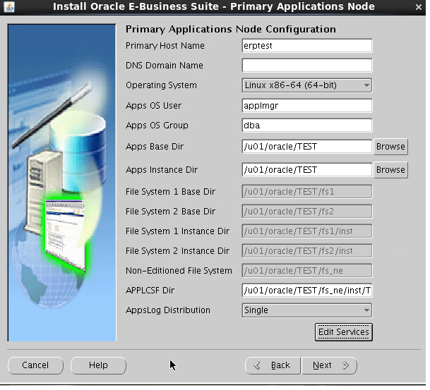Click the File System 1 Base Dir field

[x=307, y=192]
